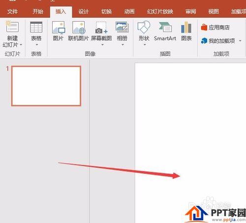Expand the Screenshot (屏幕截图) dropdown arrow
Image resolution: width=246 pixels, height=223 pixels.
pos(102,45)
